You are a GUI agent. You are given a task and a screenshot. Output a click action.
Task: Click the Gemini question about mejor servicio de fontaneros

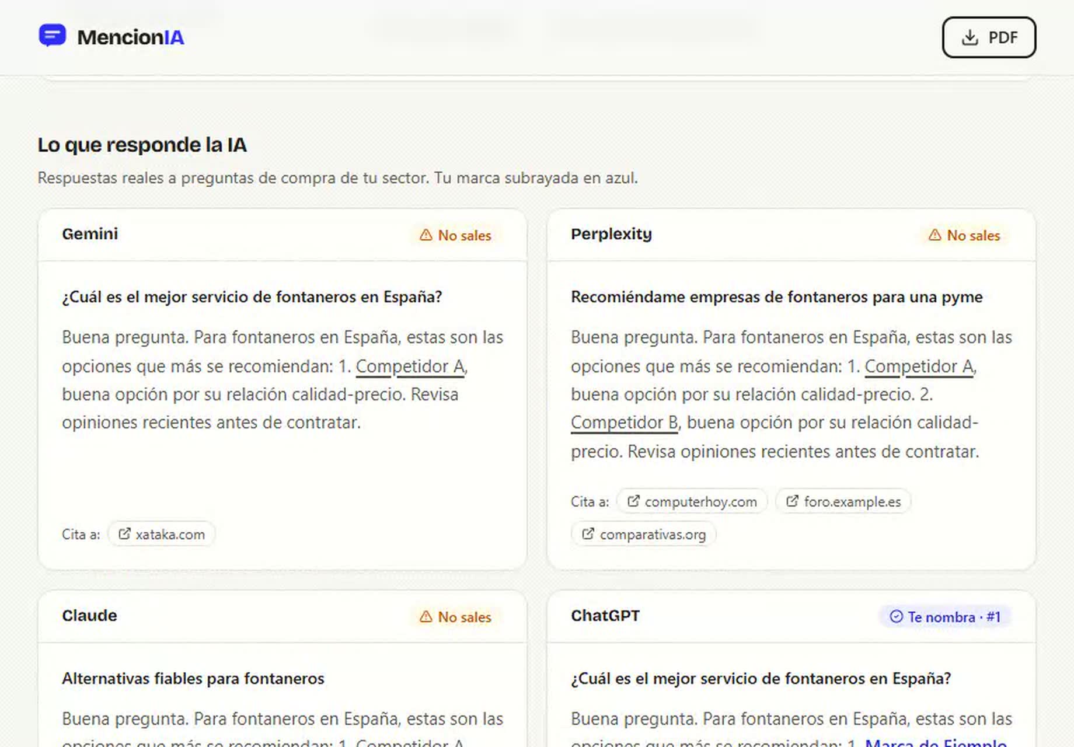coord(252,296)
